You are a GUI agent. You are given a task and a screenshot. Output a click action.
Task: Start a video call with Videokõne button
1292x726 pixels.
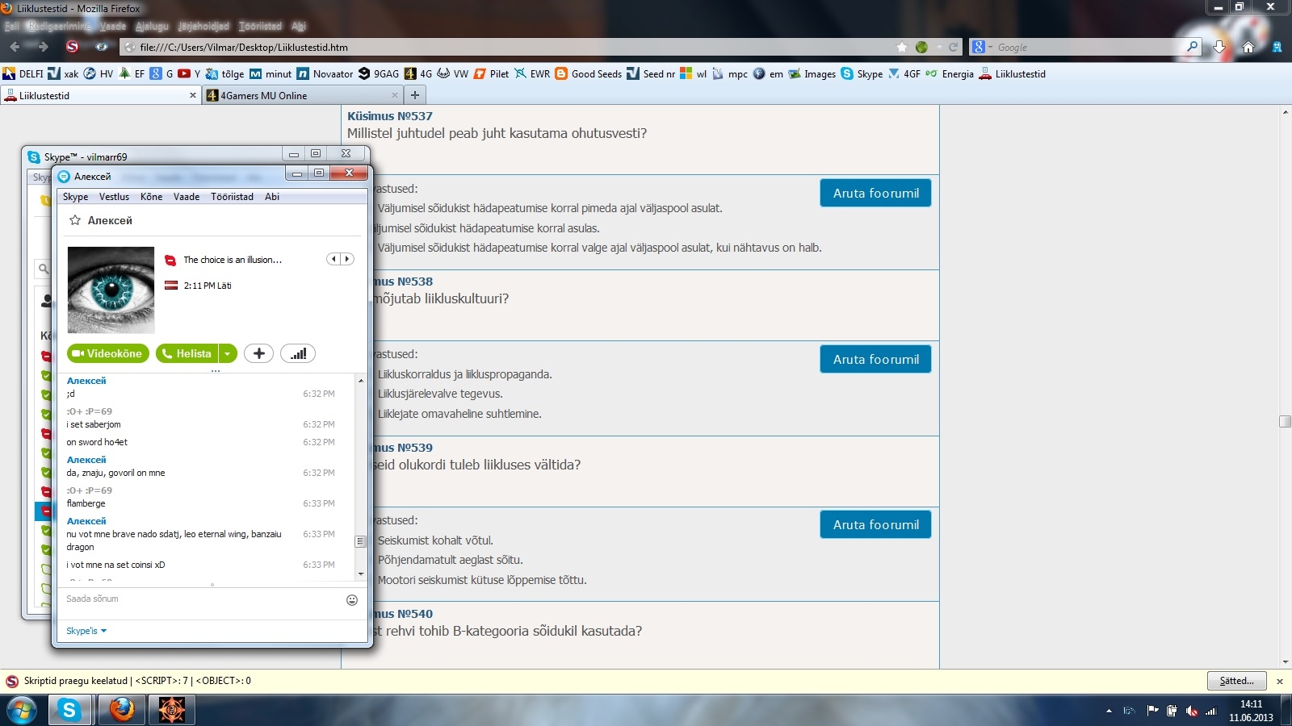(x=107, y=353)
